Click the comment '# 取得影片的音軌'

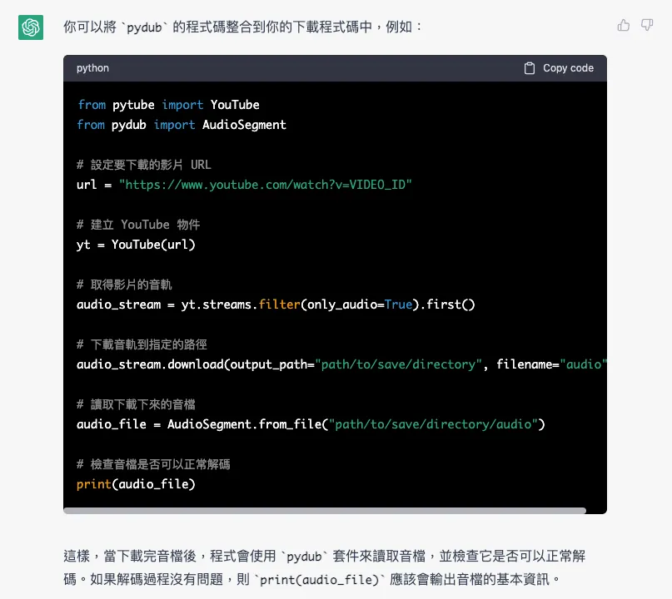point(124,285)
